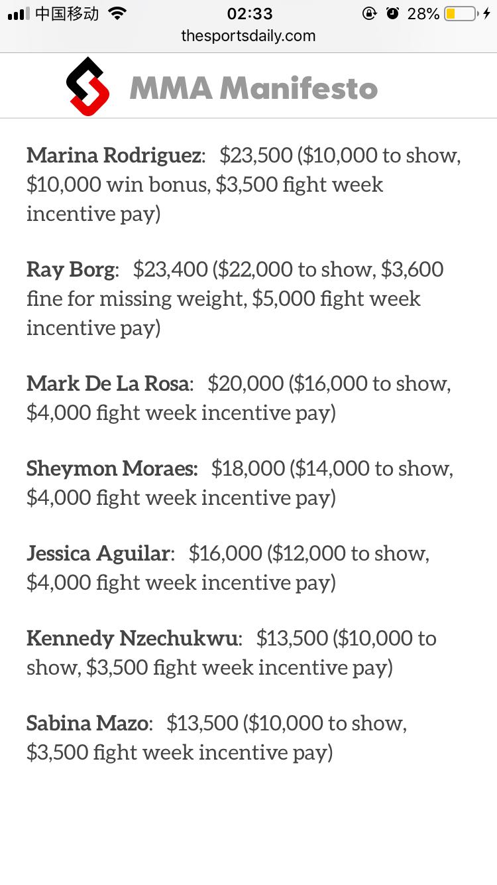Tap the alarm clock status icon

[x=392, y=13]
